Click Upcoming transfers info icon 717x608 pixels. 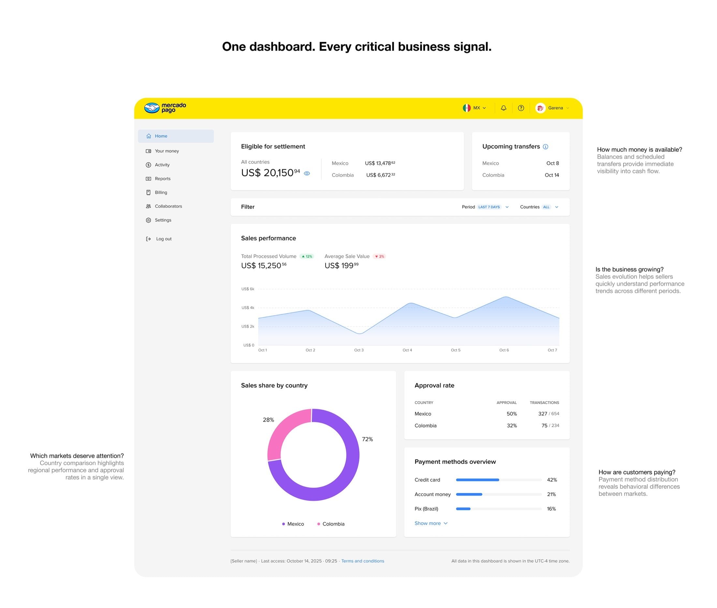(x=546, y=147)
